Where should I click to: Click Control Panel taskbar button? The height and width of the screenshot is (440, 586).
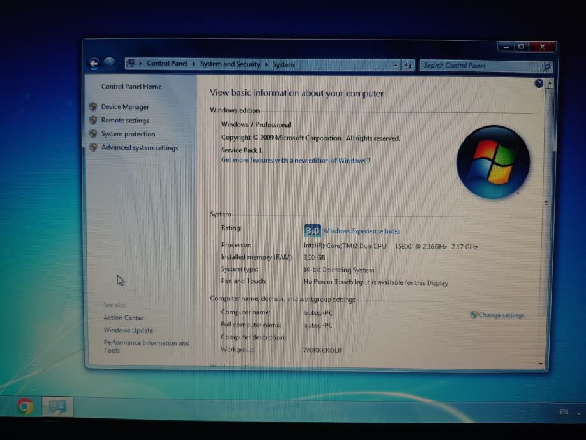tap(57, 407)
